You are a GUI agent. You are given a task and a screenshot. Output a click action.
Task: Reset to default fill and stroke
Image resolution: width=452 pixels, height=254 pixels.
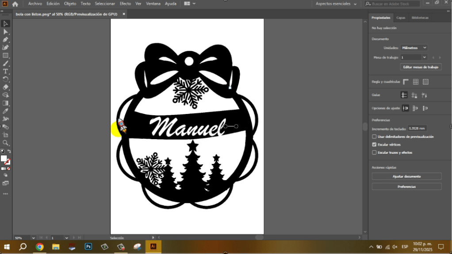point(3,151)
